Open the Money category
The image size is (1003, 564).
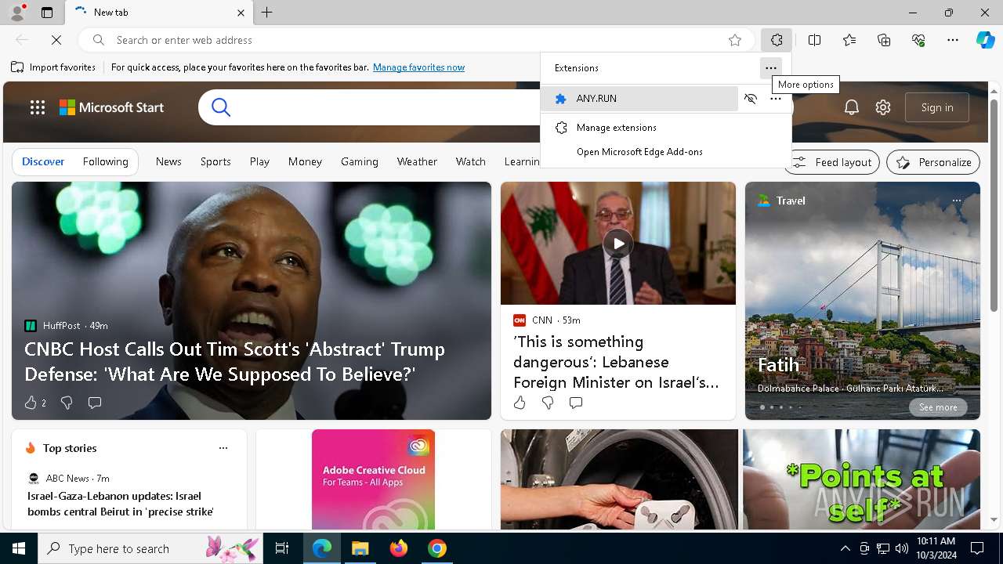pos(305,161)
